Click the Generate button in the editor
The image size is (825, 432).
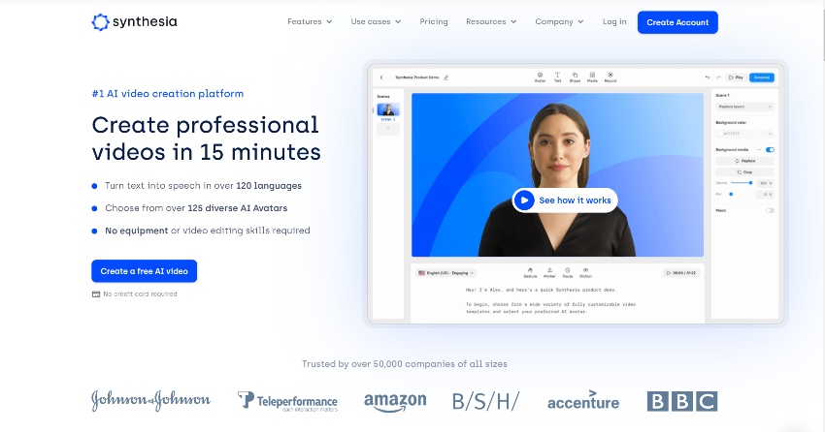761,77
